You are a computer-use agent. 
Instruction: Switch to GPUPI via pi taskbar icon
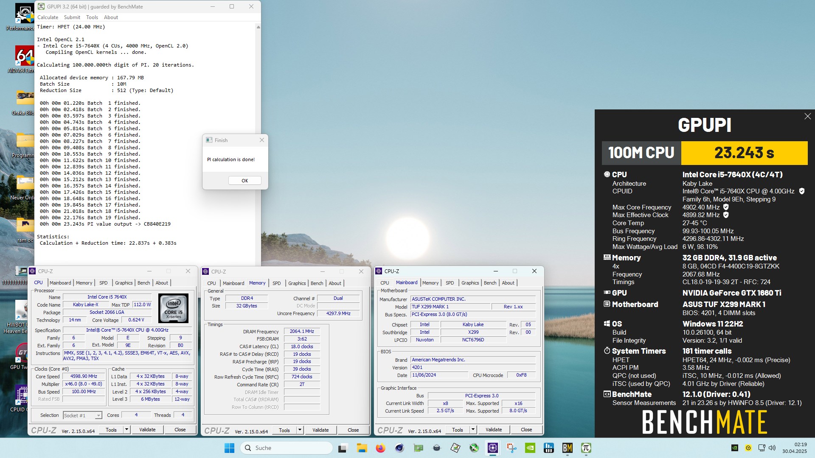point(586,448)
